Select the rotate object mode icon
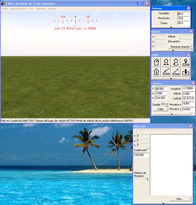Image resolution: width=196 pixels, height=205 pixels. (176, 62)
